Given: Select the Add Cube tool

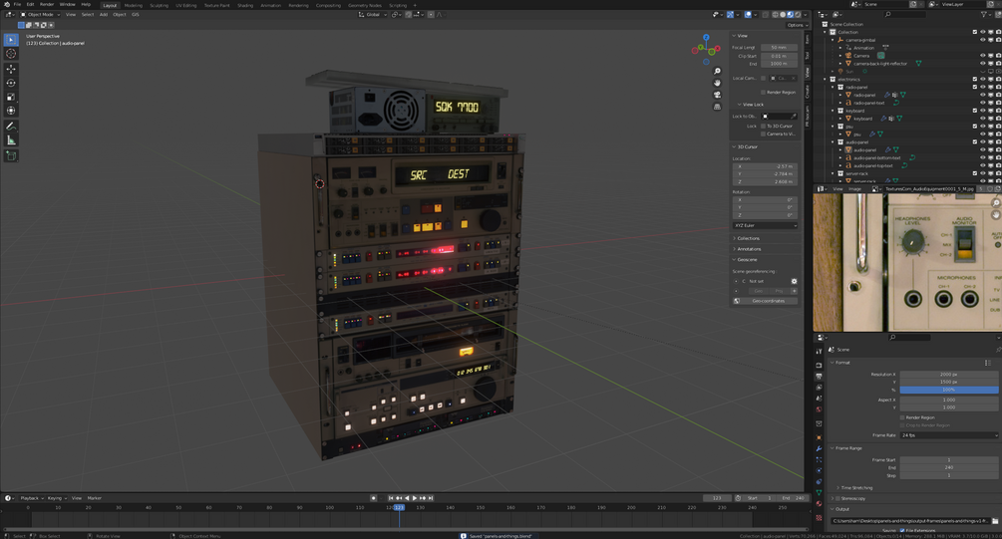Looking at the screenshot, I should tap(11, 155).
